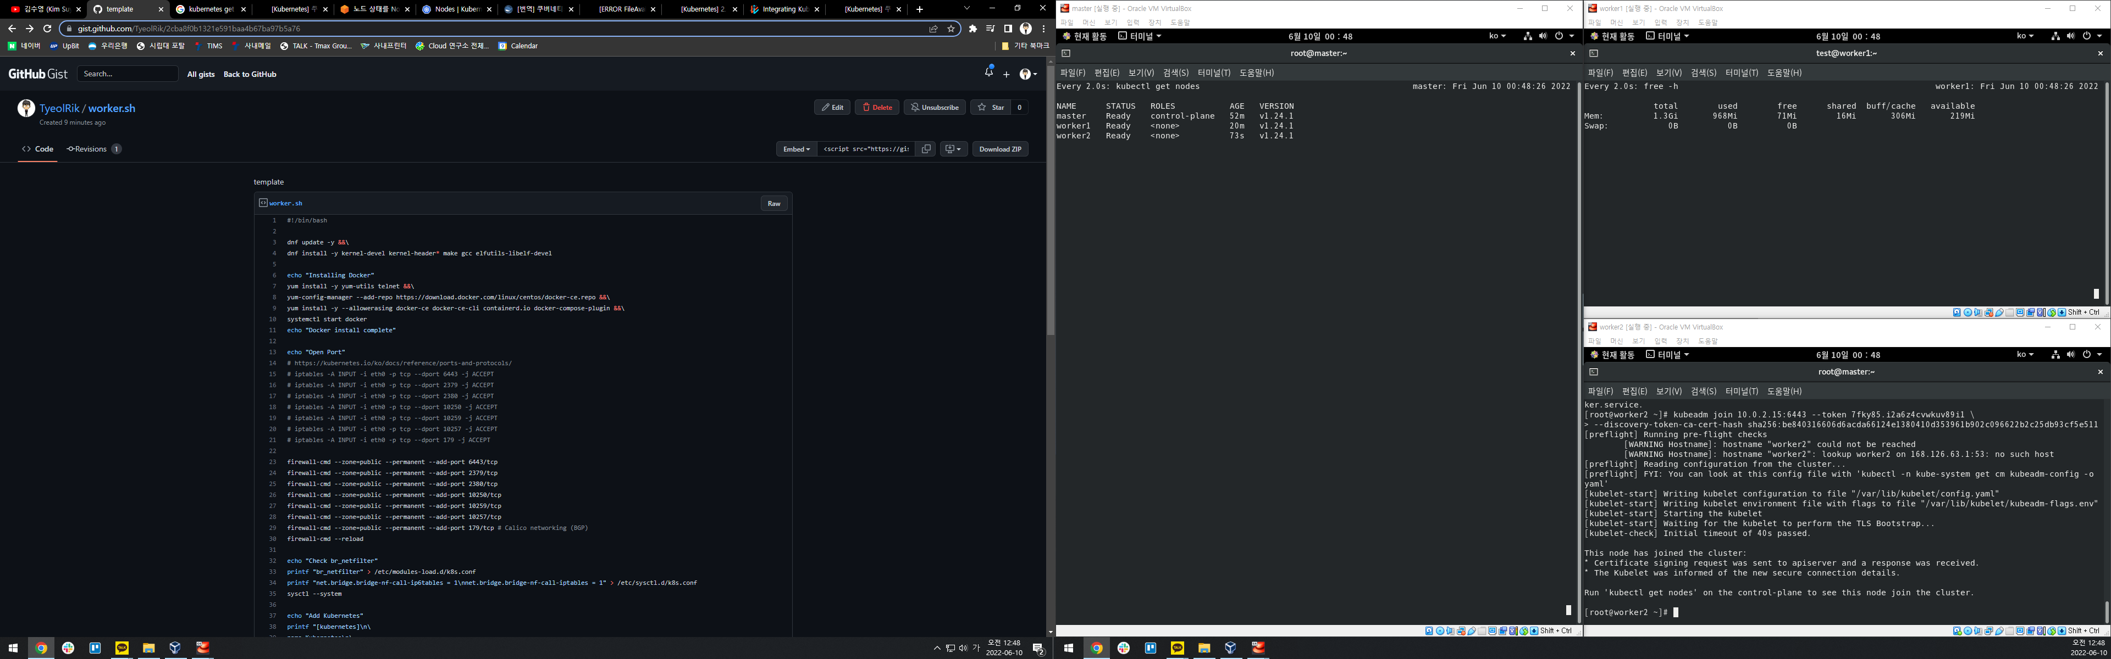Click the GitHub Gist logo
This screenshot has height=659, width=2111.
[x=38, y=74]
